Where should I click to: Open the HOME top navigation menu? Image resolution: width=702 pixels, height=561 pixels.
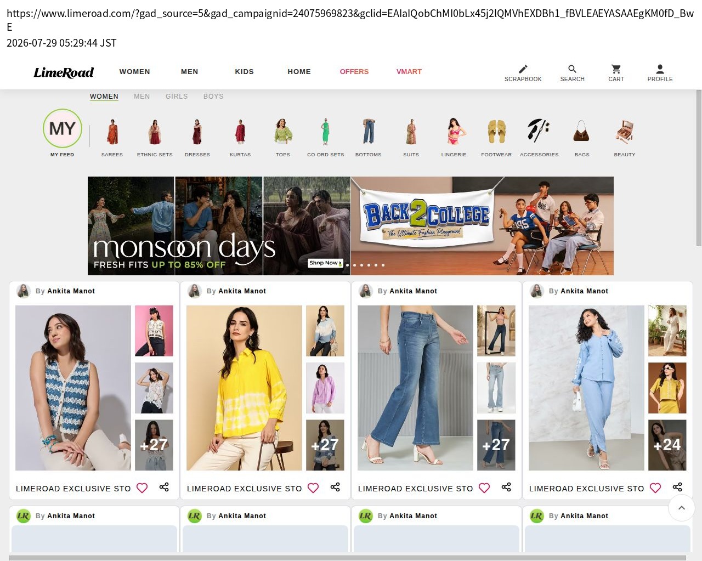299,72
